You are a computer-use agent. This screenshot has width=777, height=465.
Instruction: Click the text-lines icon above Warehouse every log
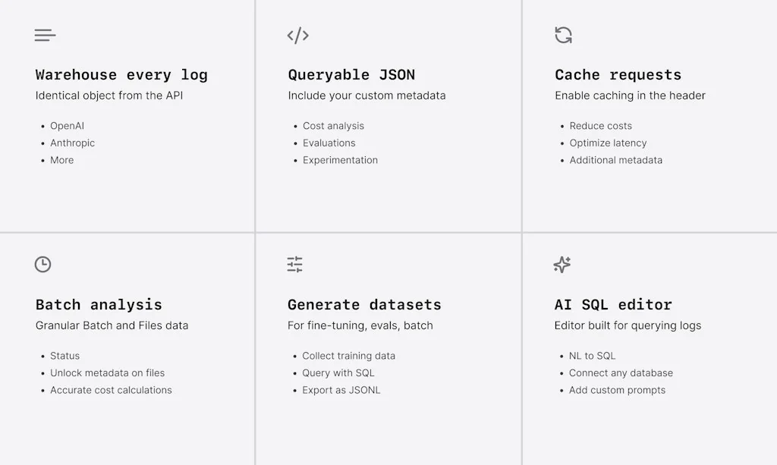pos(45,36)
